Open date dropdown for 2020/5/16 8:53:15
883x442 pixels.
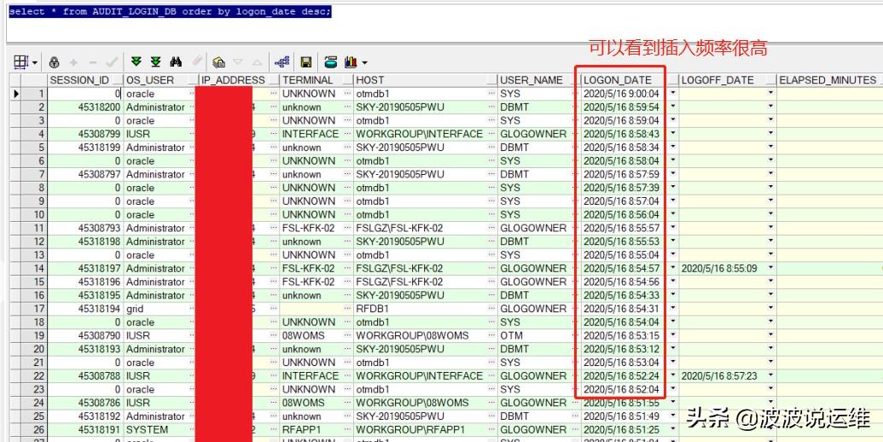[x=672, y=335]
